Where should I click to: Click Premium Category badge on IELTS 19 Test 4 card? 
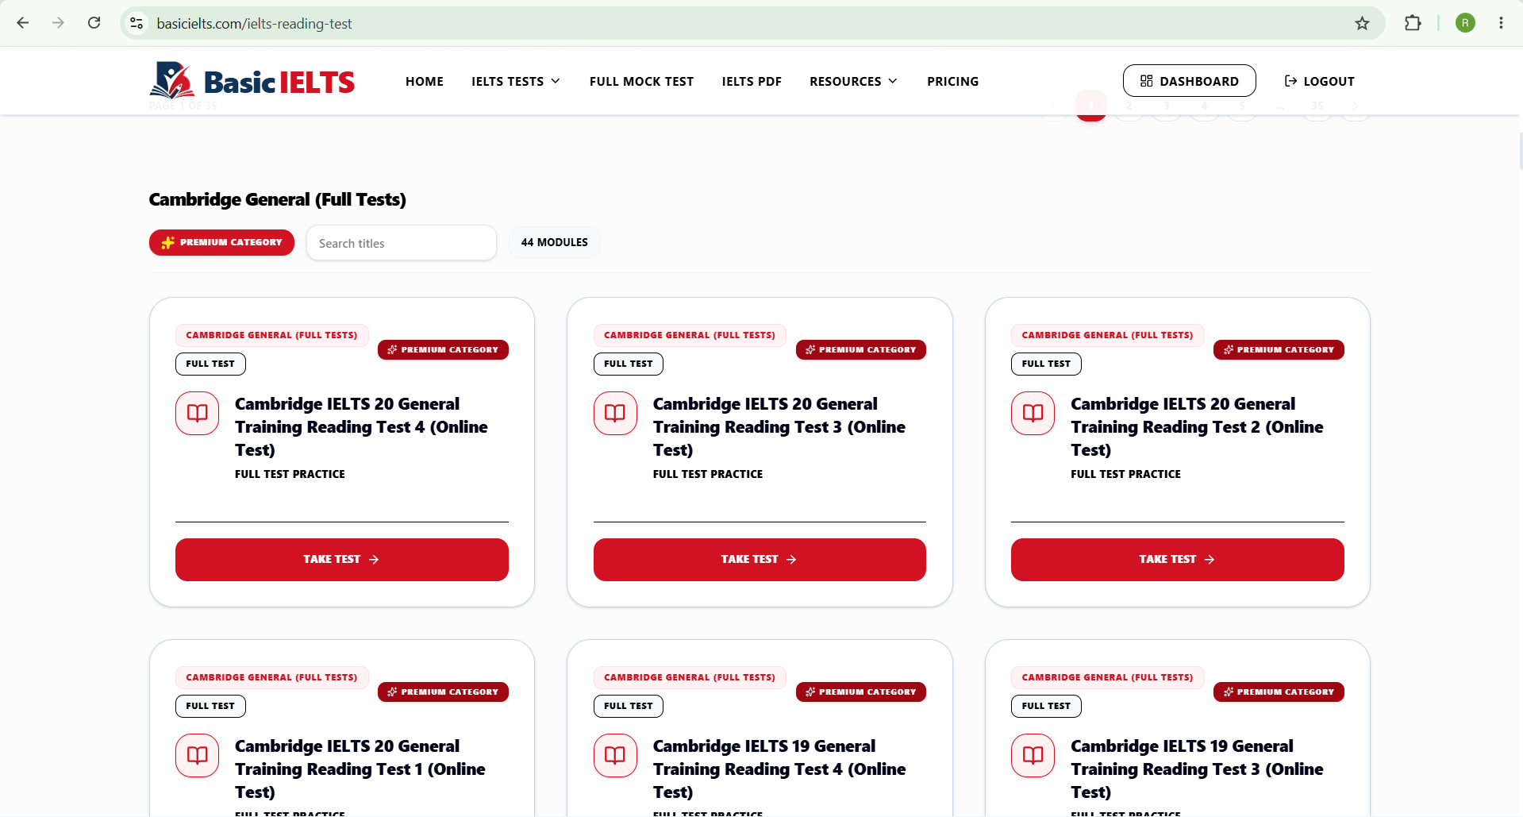860,692
